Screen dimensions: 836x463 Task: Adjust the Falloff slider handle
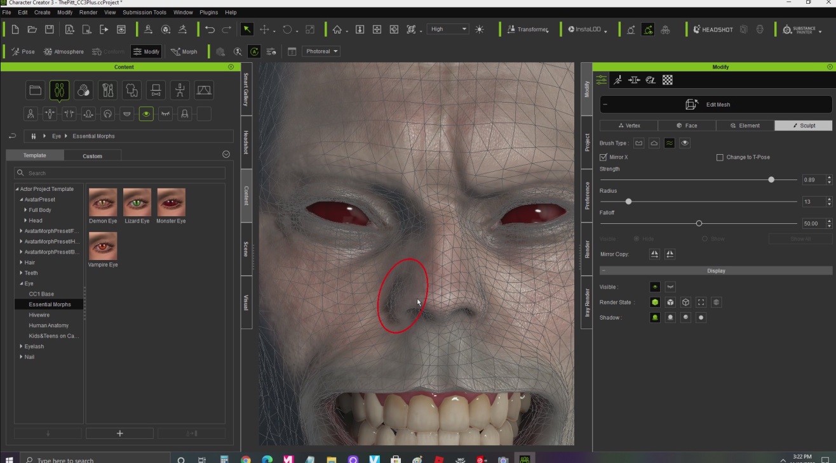(699, 223)
